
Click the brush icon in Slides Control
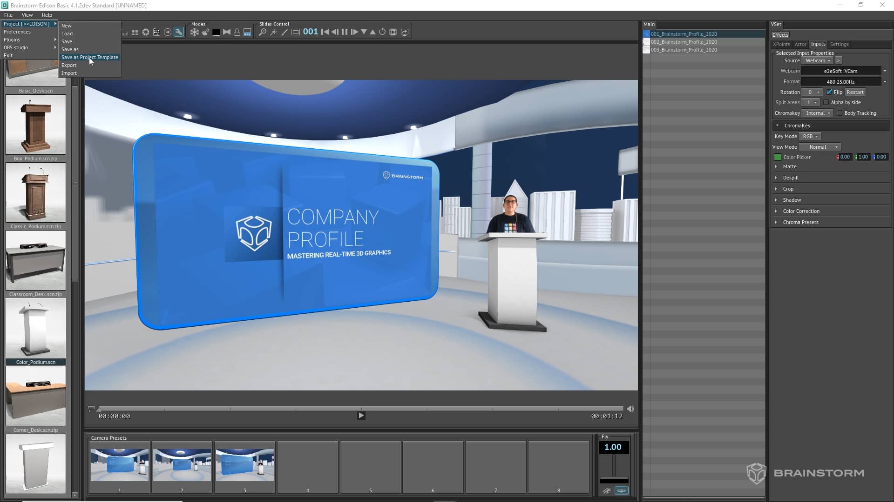pyautogui.click(x=284, y=32)
